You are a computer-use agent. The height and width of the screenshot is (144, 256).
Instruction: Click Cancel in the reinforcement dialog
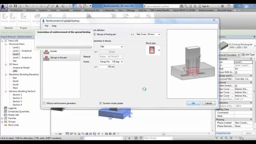click(208, 103)
